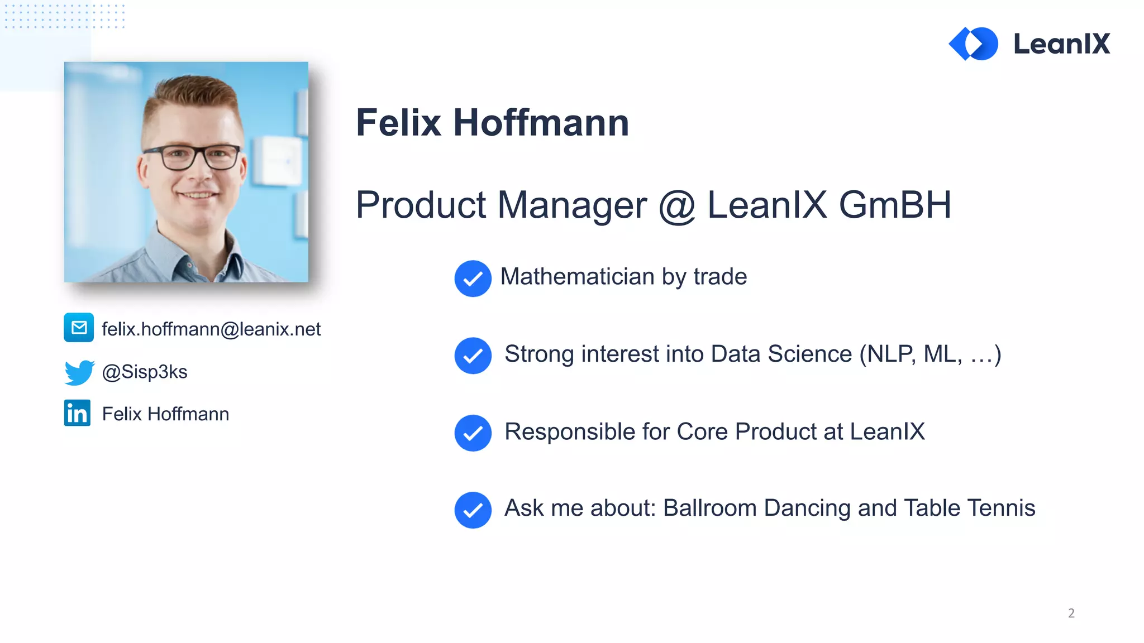Image resolution: width=1144 pixels, height=643 pixels.
Task: Select the Ask me about Ballroom Dancing text
Action: [x=770, y=508]
